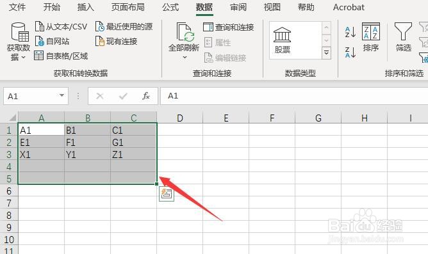
Task: Click the fx insert function button
Action: click(x=146, y=96)
